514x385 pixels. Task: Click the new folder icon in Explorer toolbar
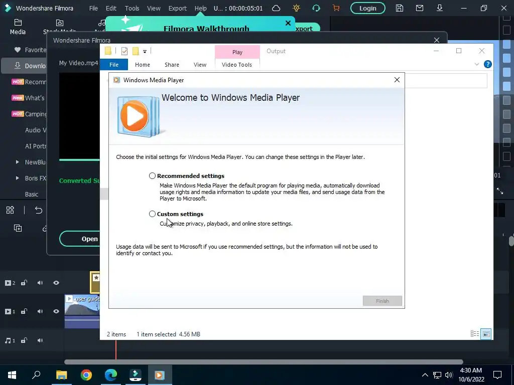tap(136, 51)
